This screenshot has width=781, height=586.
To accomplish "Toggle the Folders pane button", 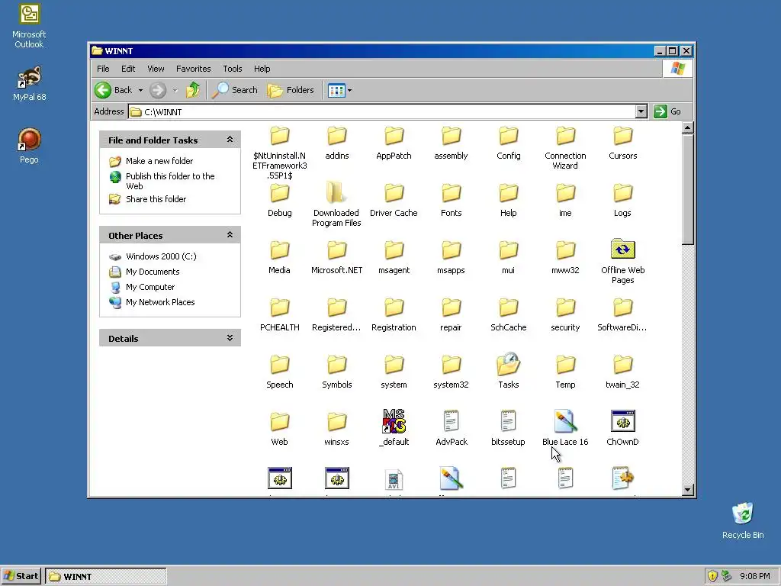I will 291,90.
